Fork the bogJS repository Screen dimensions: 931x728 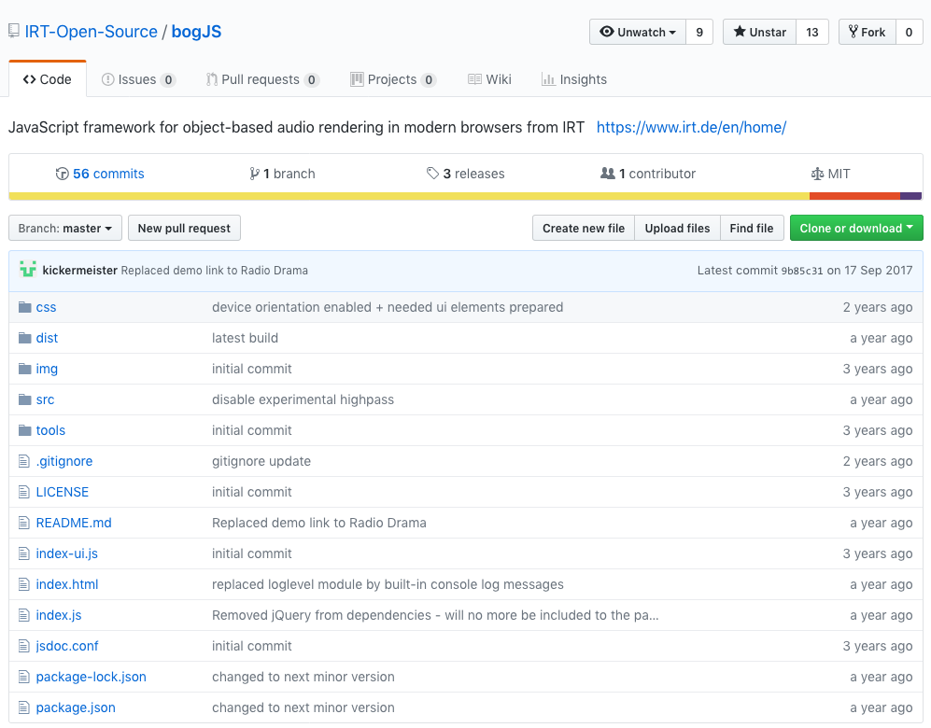pyautogui.click(x=868, y=32)
